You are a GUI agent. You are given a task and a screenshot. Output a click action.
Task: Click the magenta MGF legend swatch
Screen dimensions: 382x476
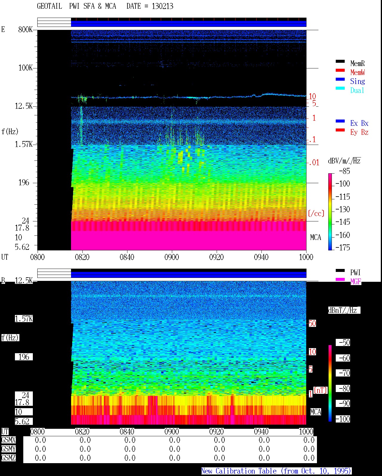pos(340,280)
